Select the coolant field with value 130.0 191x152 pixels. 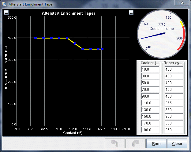[x=150, y=110]
